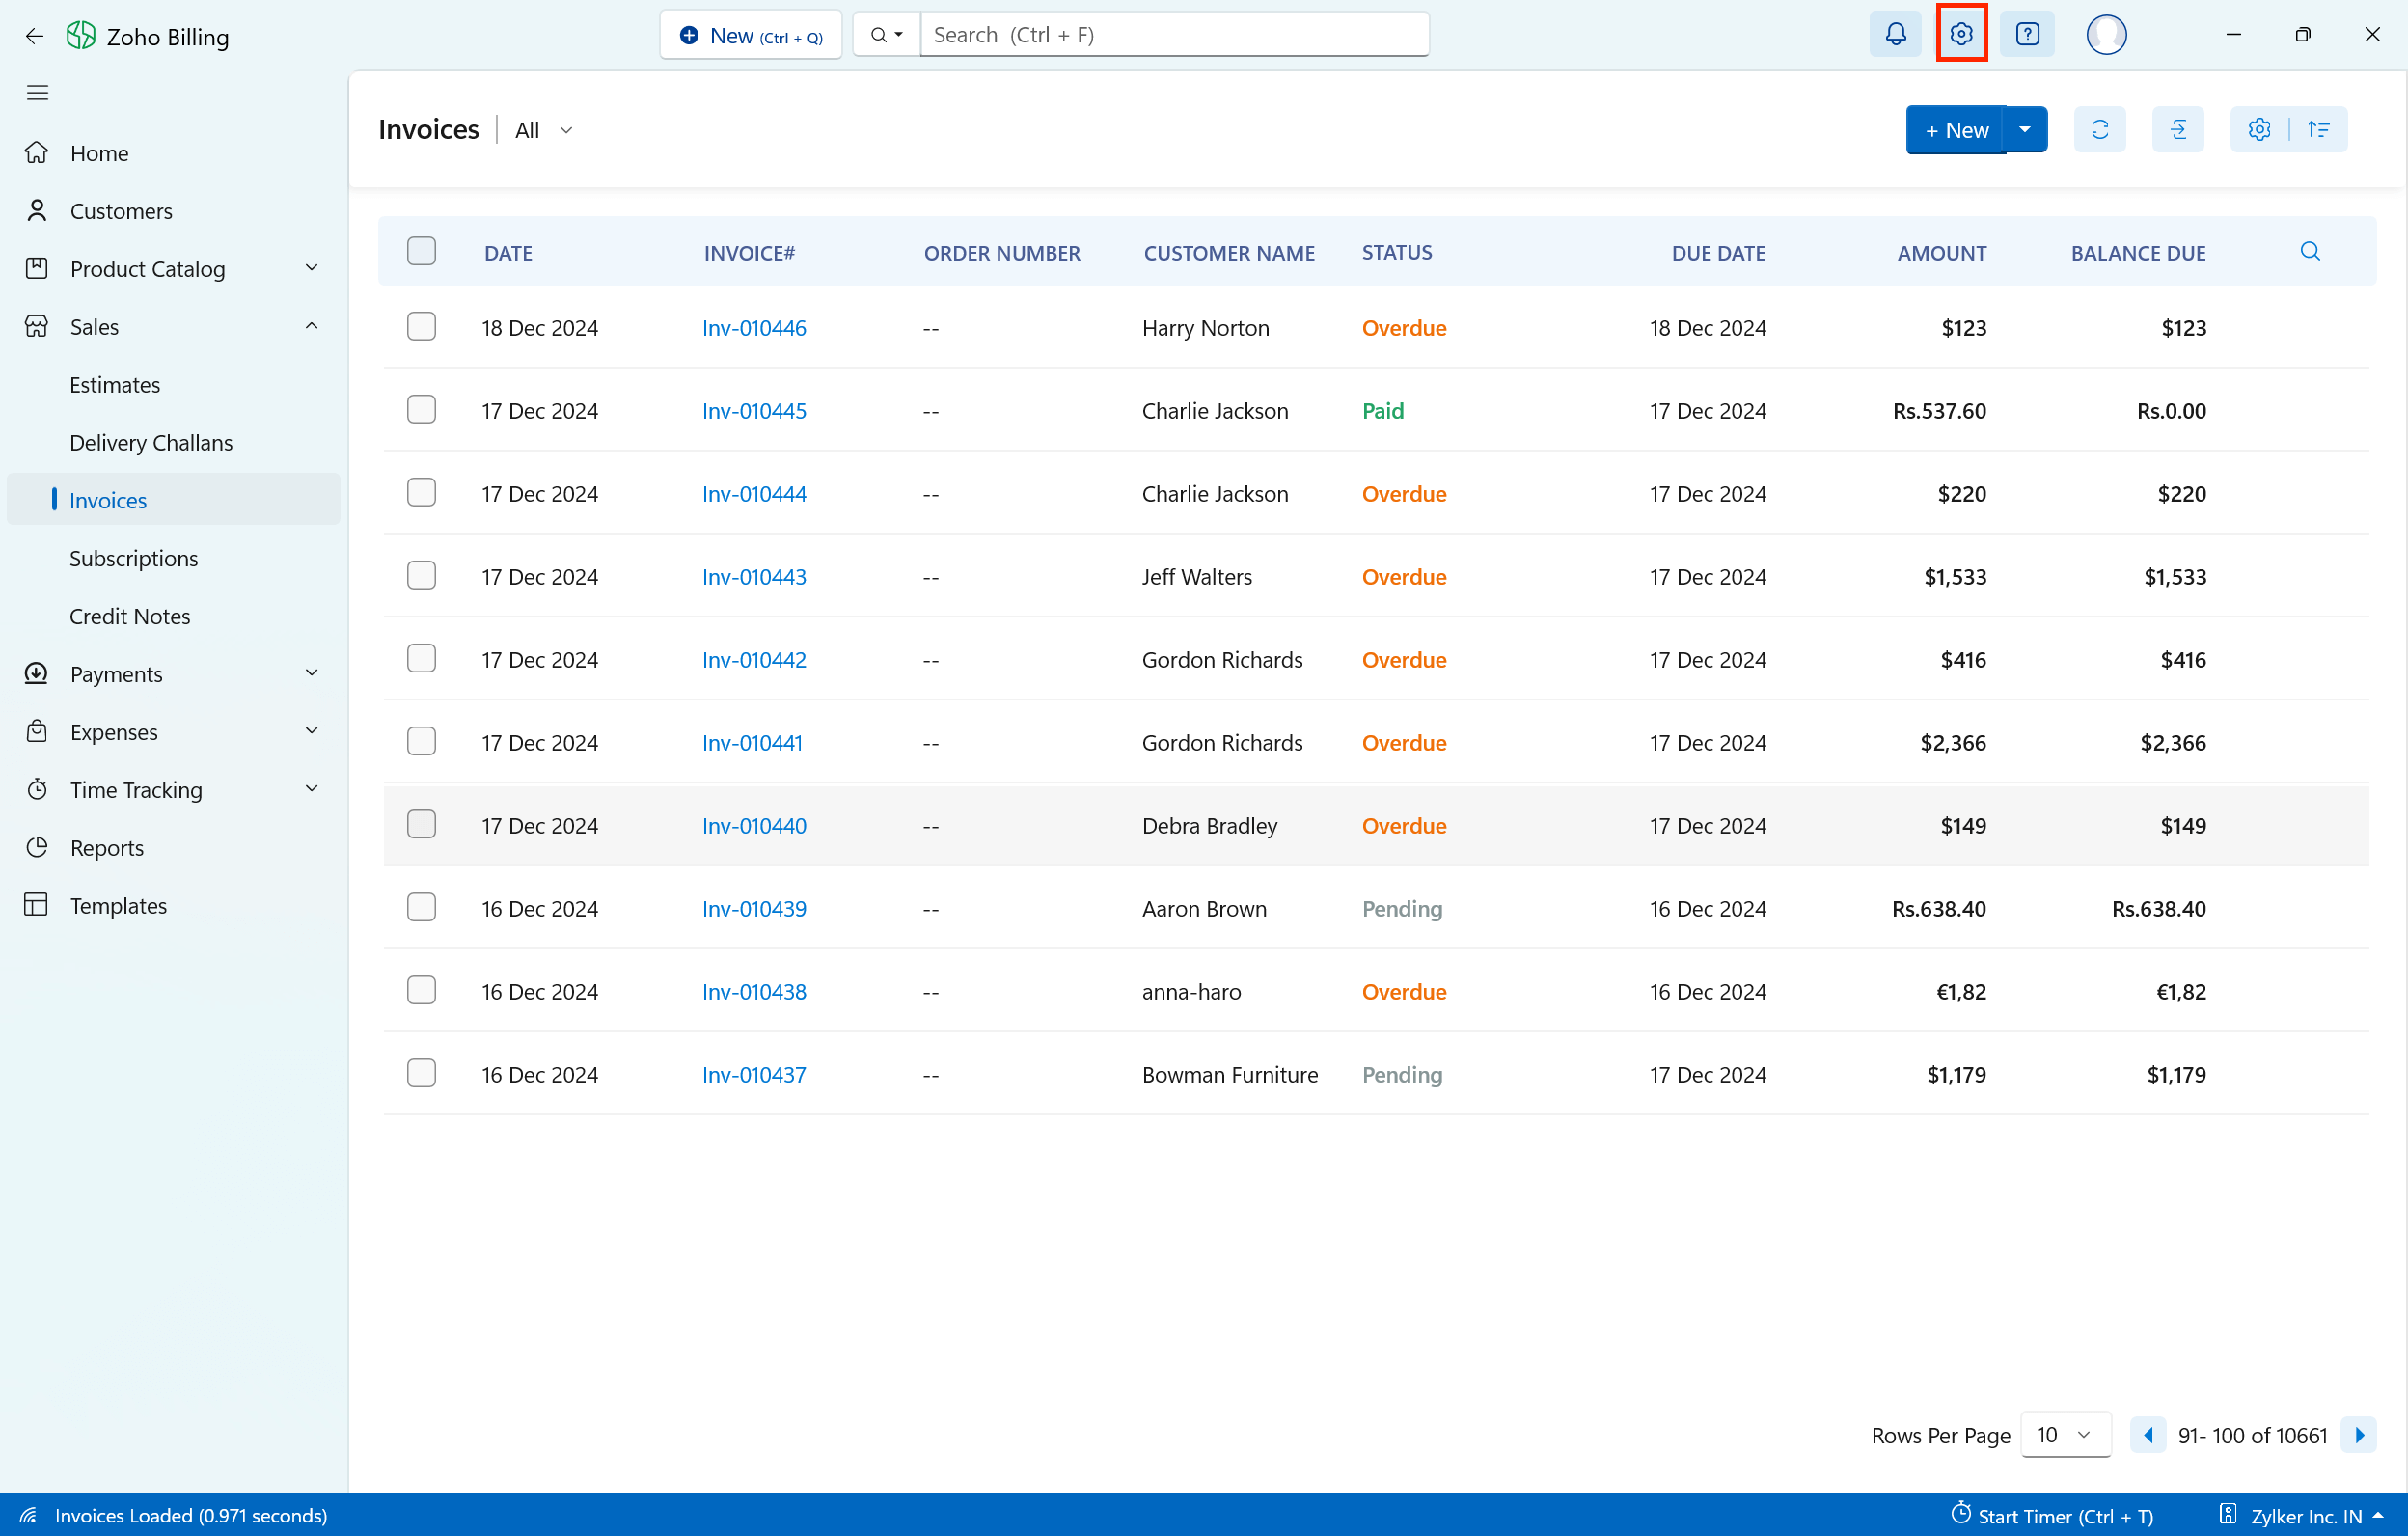
Task: Click the sort icon in invoices toolbar
Action: point(2318,130)
